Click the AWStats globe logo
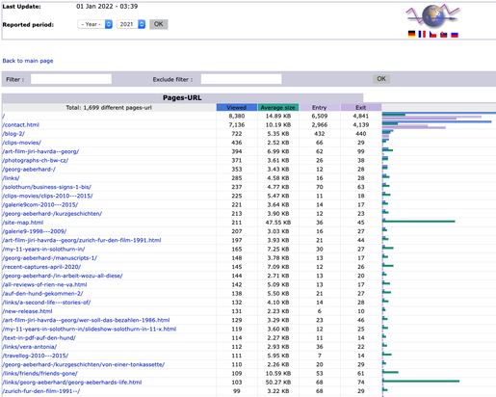This screenshot has height=397, width=496. [432, 15]
